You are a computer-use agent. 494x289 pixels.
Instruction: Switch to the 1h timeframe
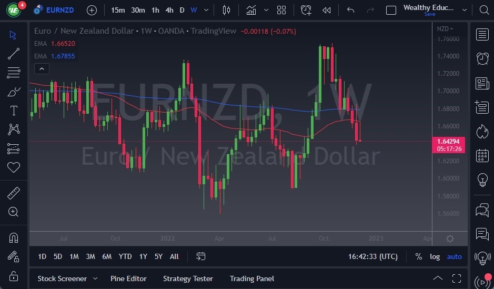coord(155,10)
